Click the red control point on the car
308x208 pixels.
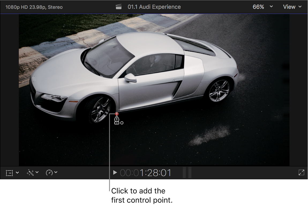point(117,114)
